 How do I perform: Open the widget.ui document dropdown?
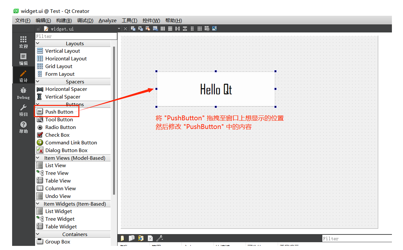(x=119, y=29)
